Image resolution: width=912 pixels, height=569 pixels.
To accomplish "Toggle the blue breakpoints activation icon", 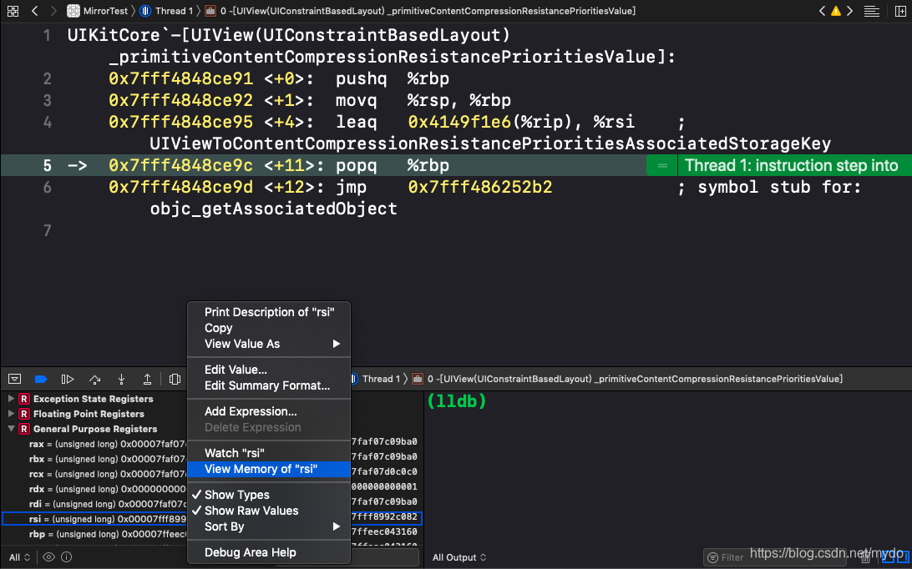I will pos(41,379).
